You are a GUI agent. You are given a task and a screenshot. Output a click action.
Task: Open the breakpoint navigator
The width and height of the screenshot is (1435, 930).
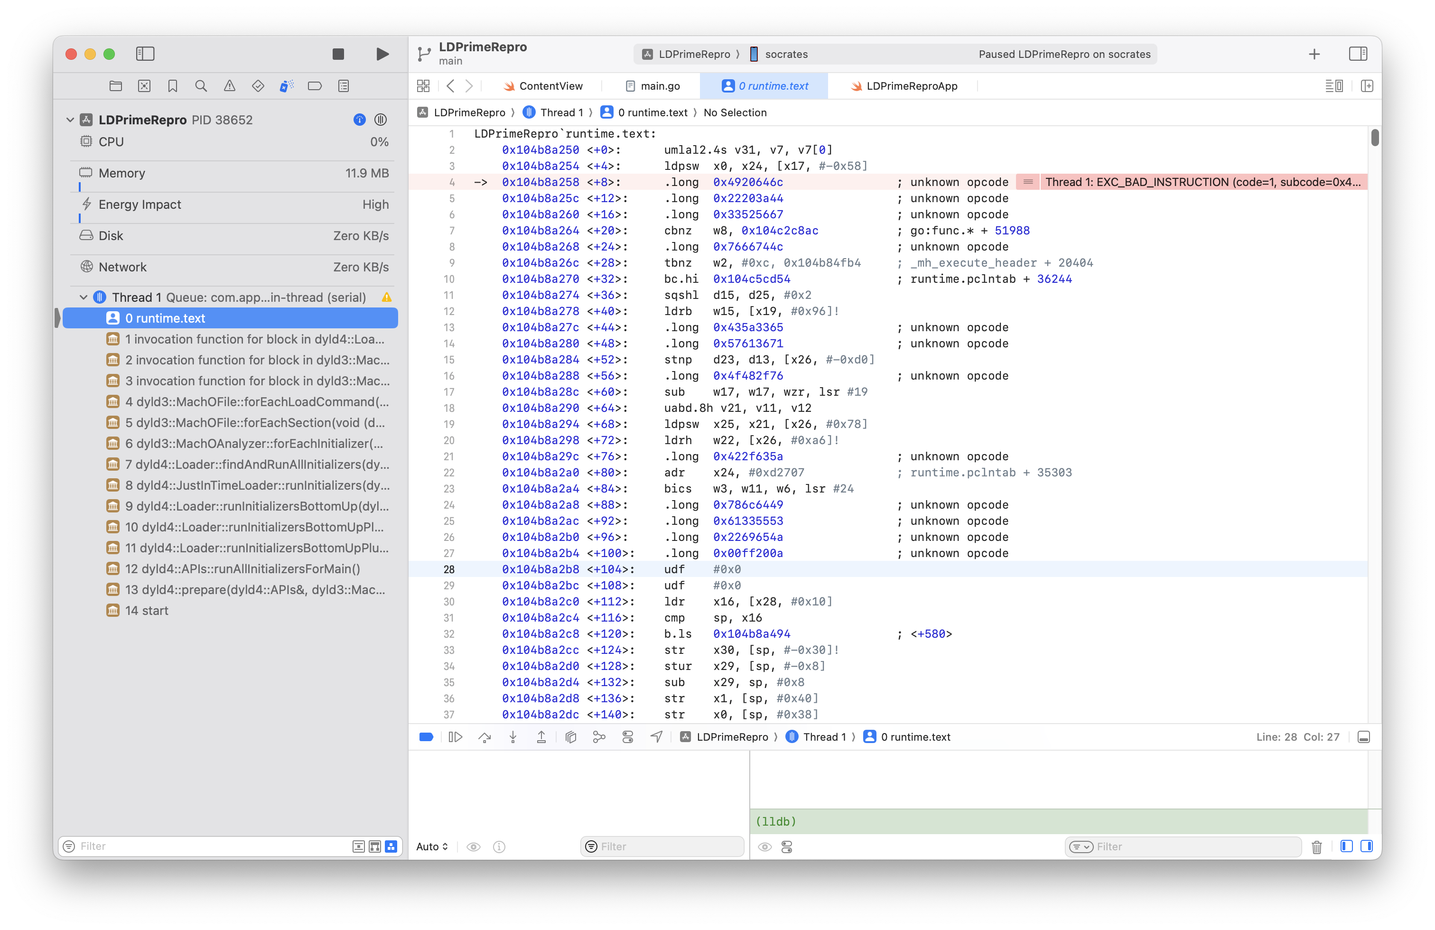(315, 85)
